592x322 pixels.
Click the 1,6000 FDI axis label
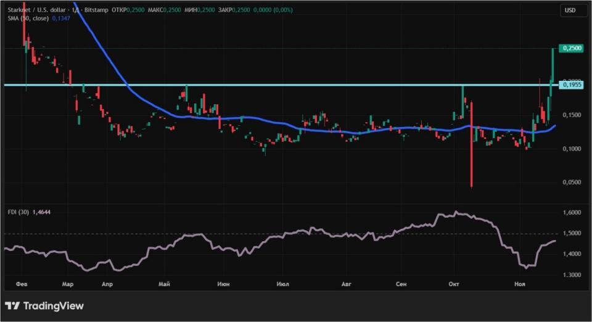coord(570,212)
